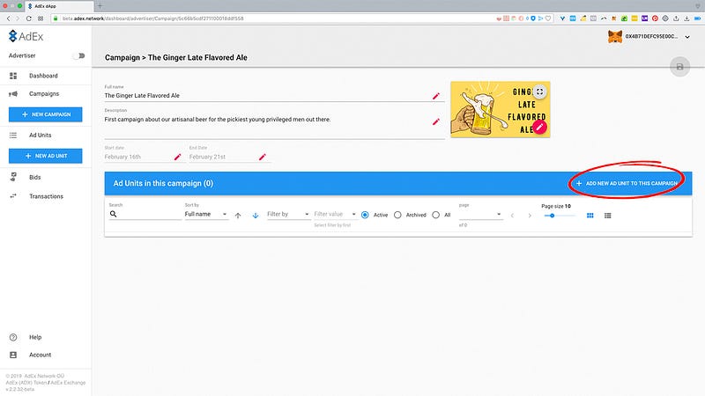This screenshot has width=705, height=396.
Task: Open Transactions in the sidebar
Action: tap(46, 196)
